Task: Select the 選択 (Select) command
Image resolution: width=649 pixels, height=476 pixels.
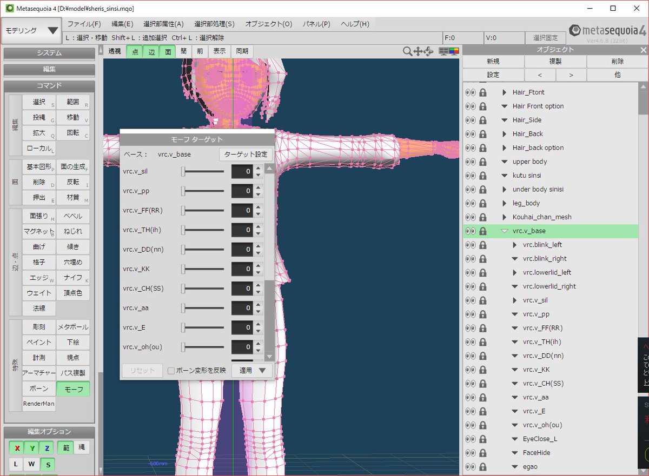Action: [39, 102]
